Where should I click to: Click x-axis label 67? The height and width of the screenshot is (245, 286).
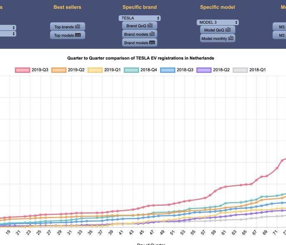coord(254,232)
